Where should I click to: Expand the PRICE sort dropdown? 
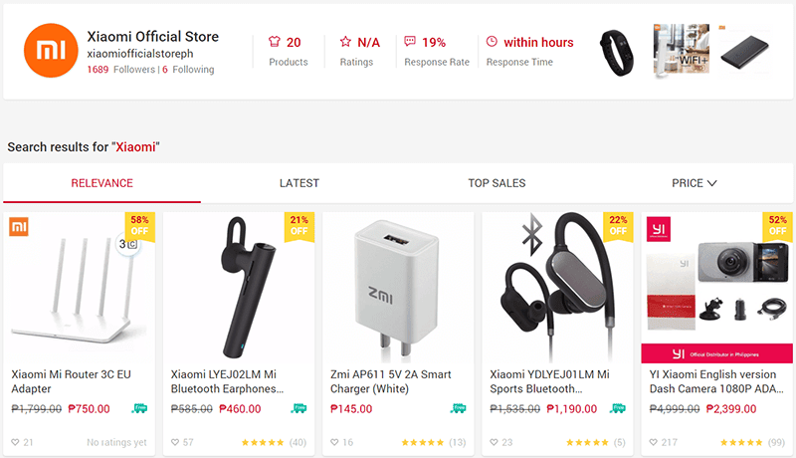(694, 183)
